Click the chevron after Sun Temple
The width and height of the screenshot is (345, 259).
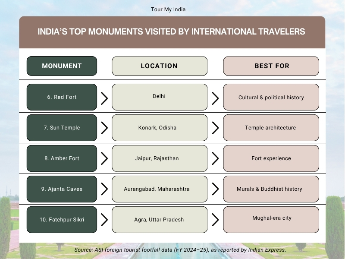[x=104, y=128]
